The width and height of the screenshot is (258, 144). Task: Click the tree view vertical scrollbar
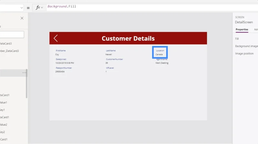pos(26,83)
